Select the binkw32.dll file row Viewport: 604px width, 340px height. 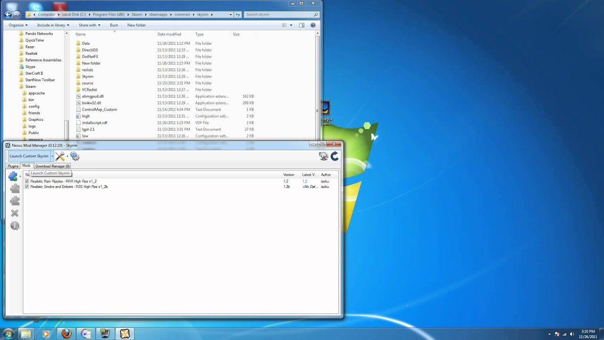pos(165,103)
